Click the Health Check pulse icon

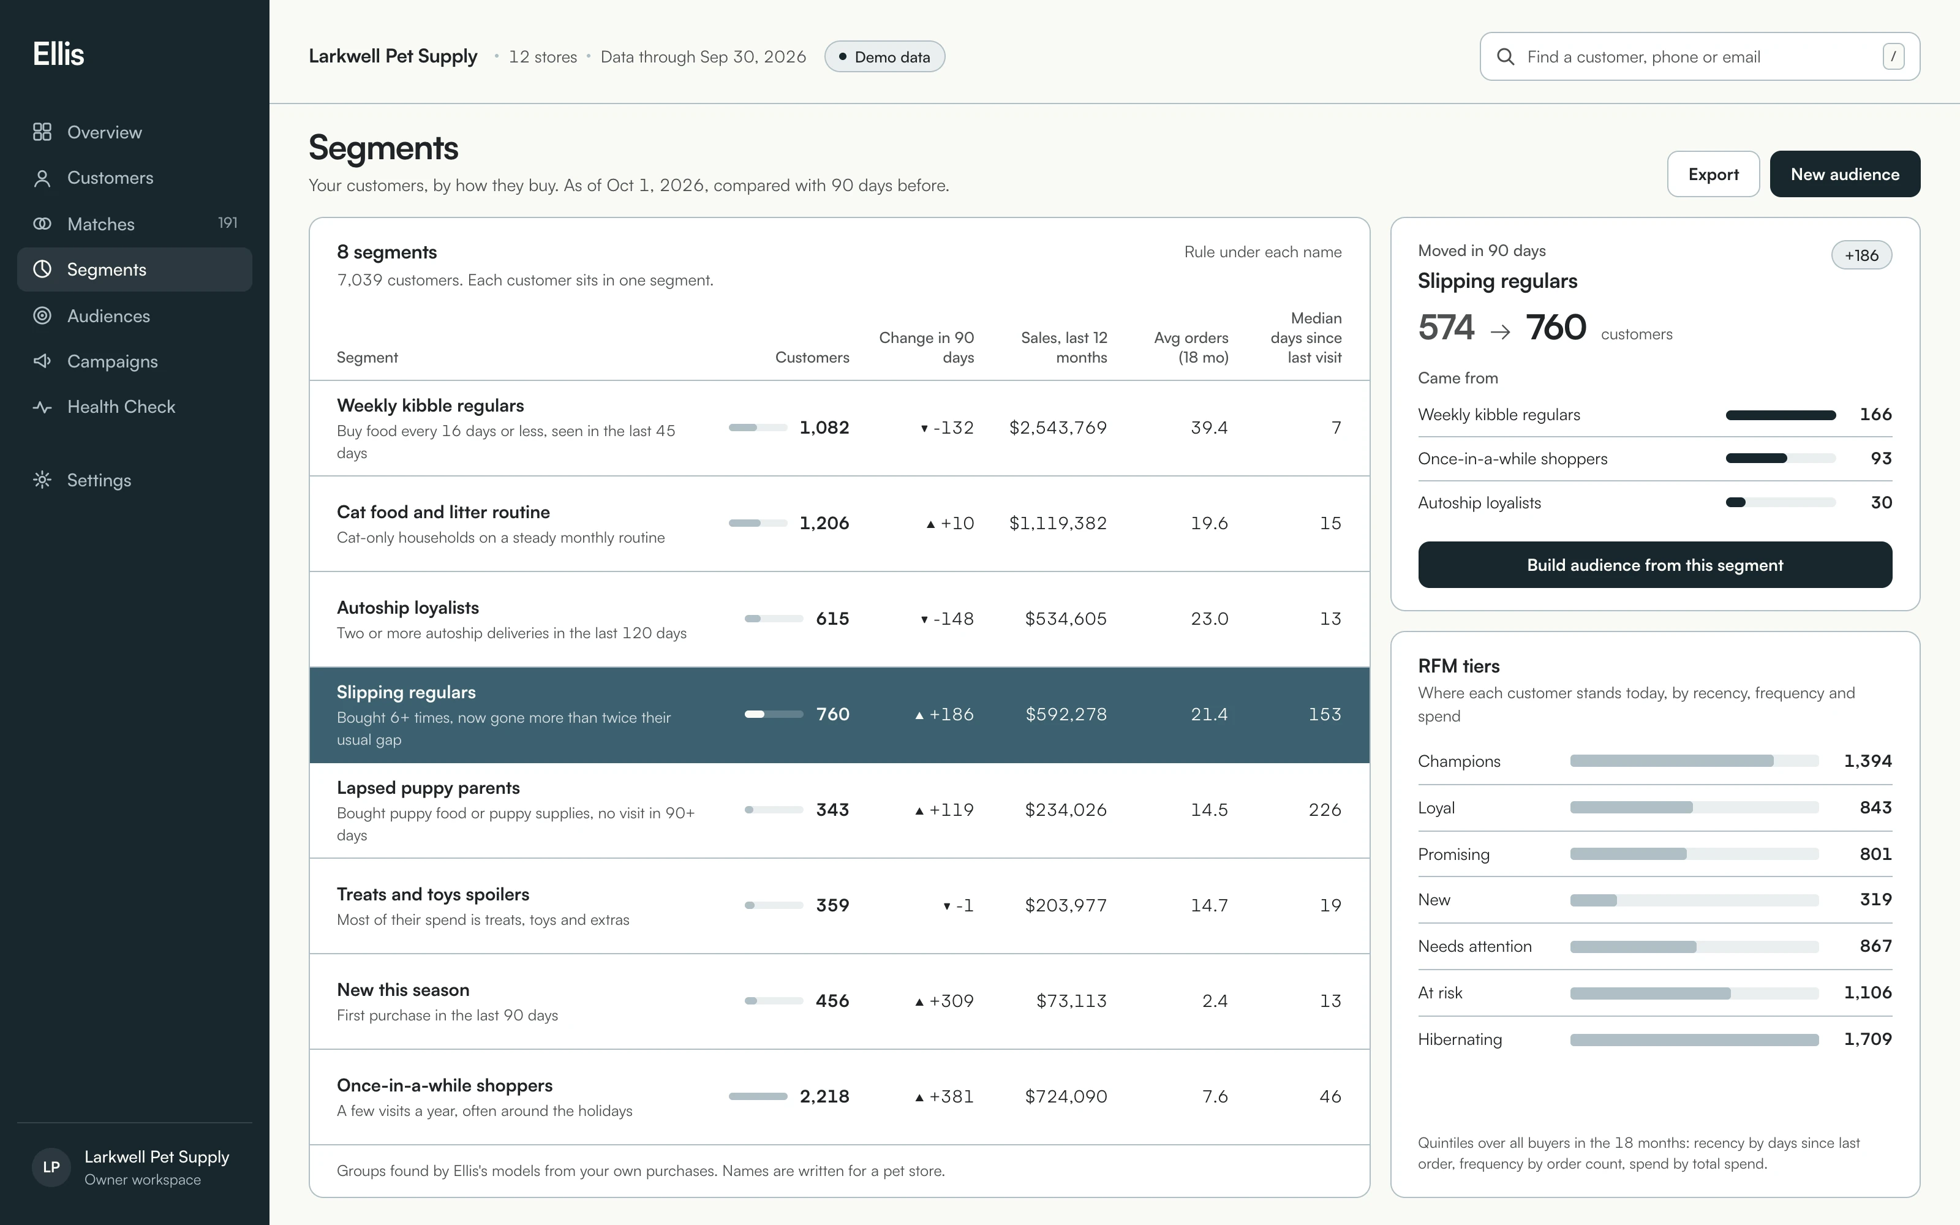(42, 407)
